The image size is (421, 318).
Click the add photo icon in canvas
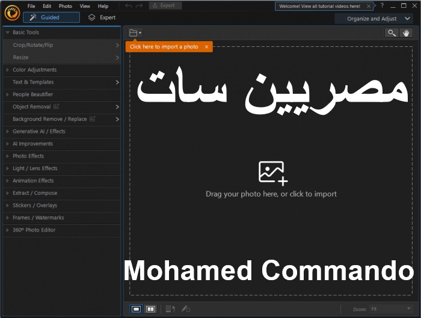click(x=273, y=173)
